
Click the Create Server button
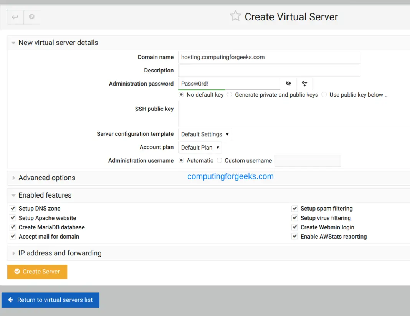click(37, 272)
